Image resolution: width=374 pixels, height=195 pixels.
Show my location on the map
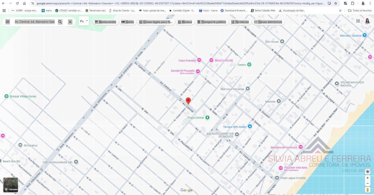[368, 171]
